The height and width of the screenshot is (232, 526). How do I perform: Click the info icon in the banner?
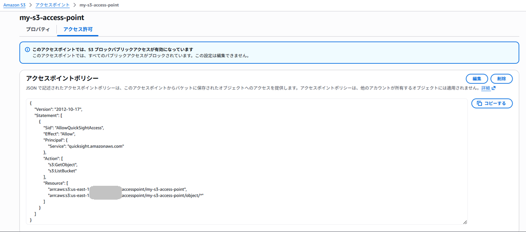[x=27, y=49]
